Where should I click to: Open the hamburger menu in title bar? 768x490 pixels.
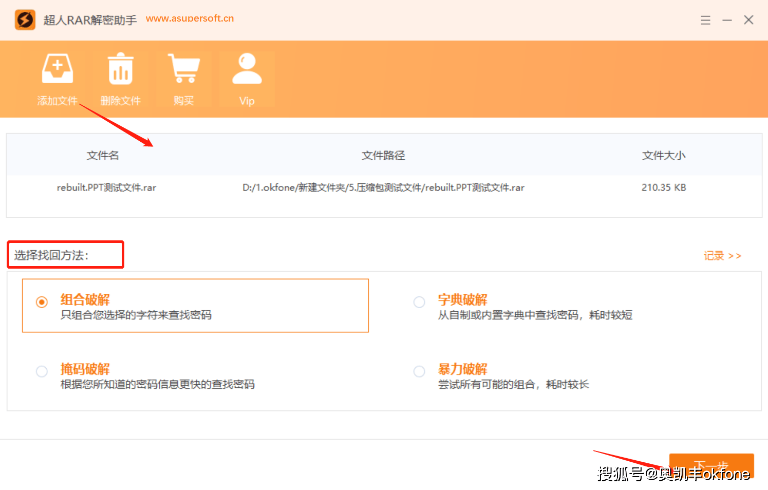pyautogui.click(x=705, y=20)
